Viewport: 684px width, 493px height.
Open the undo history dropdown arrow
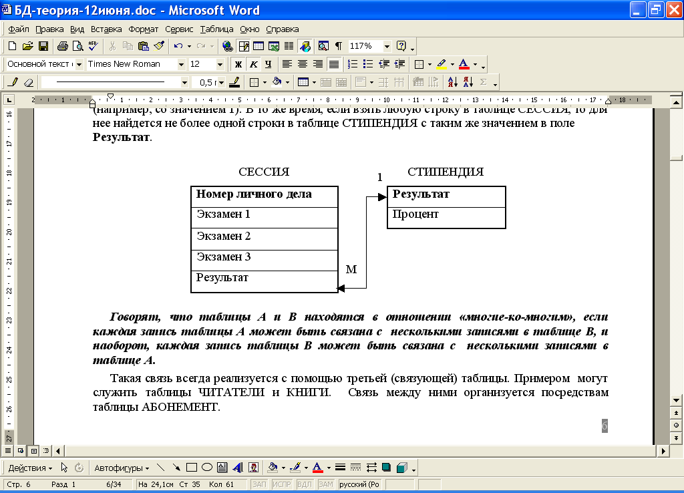[189, 46]
